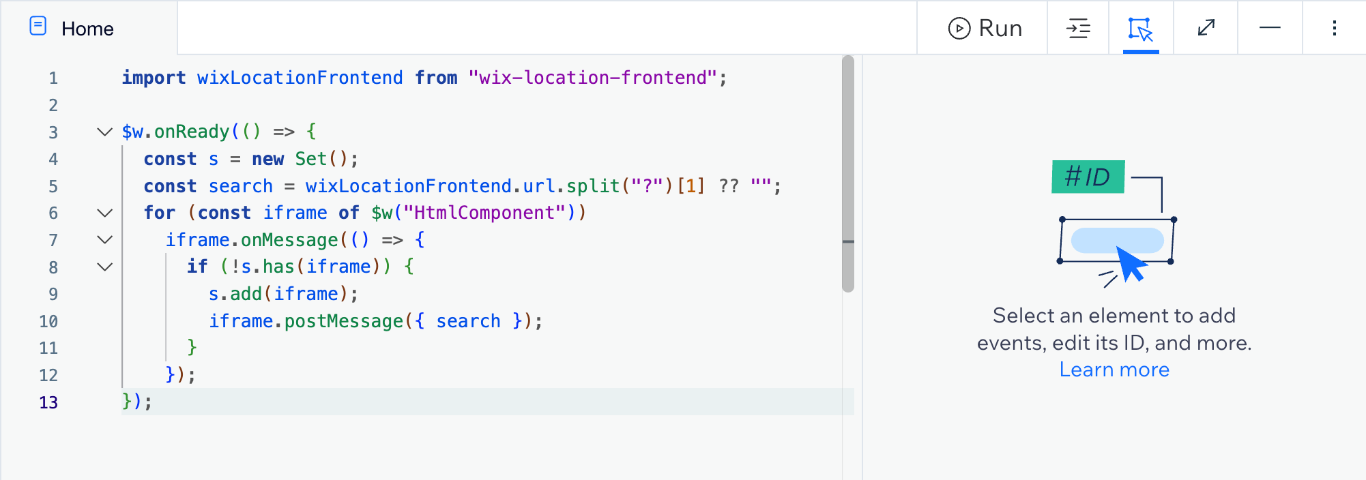This screenshot has height=480, width=1366.
Task: Collapse the $w.onReady block on line 3
Action: [104, 132]
